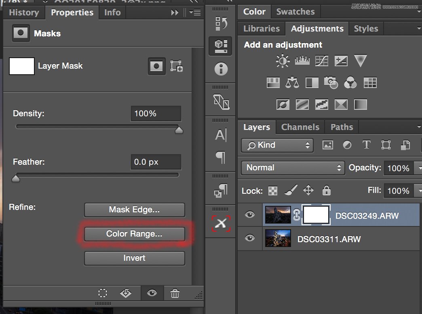This screenshot has width=422, height=314.
Task: Open the Properties panel flyout menu
Action: click(x=195, y=13)
